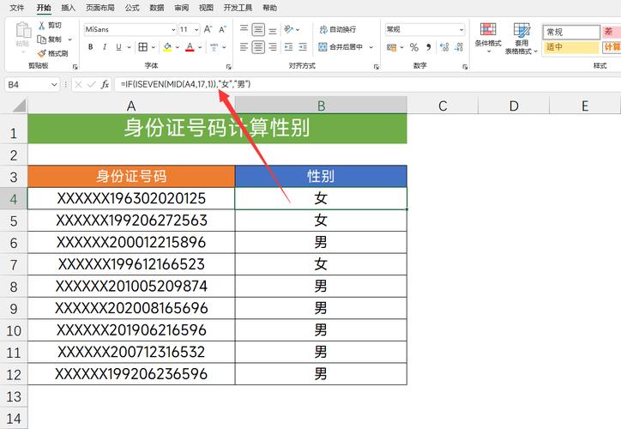621x429 pixels.
Task: Select row header 8
Action: [14, 287]
